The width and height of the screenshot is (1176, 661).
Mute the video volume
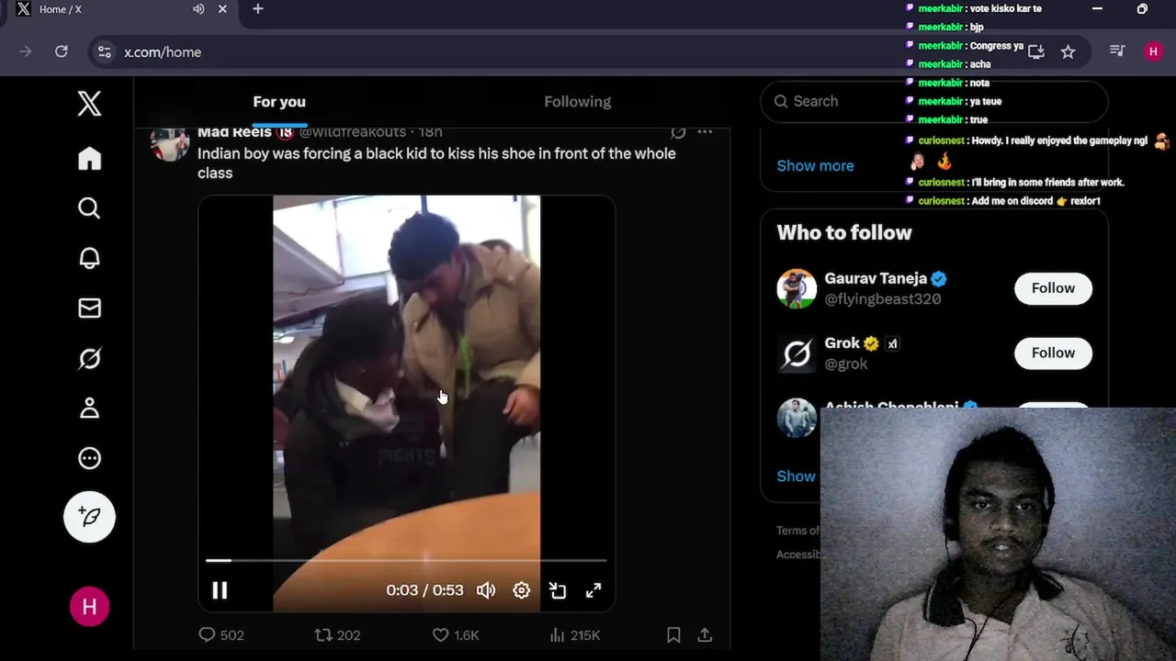[x=486, y=590]
